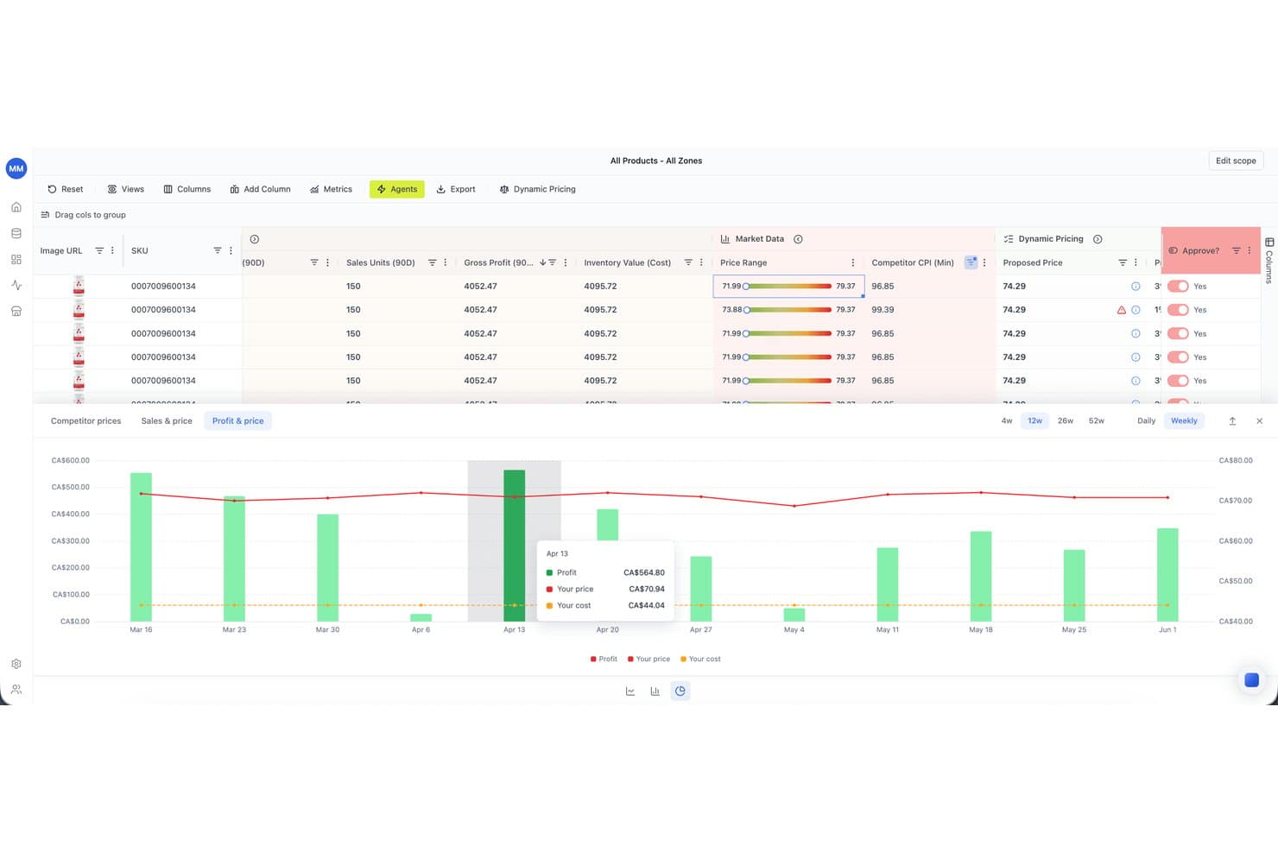Click the warning triangle in second row
This screenshot has width=1278, height=852.
click(x=1122, y=310)
